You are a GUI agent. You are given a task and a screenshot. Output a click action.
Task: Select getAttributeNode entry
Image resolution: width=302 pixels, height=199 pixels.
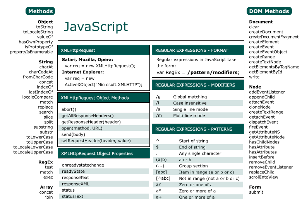tap(267, 137)
